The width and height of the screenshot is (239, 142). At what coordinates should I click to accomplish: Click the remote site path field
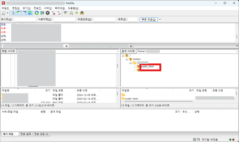pos(186,51)
